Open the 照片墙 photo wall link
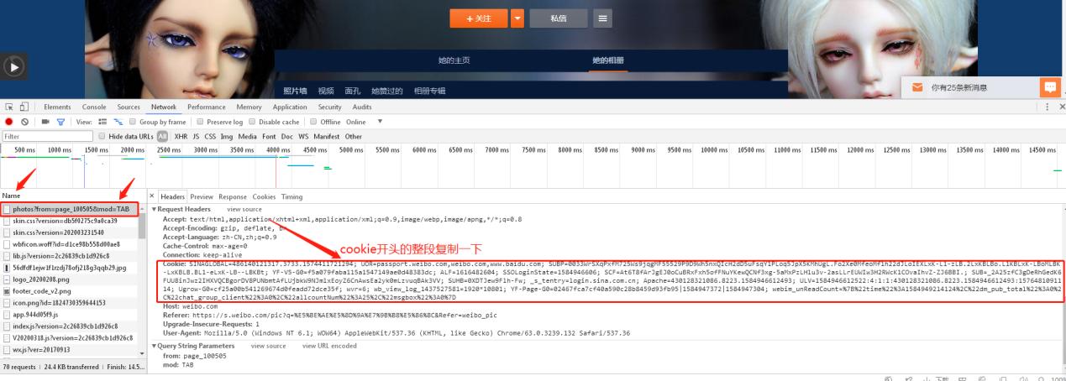The image size is (1066, 381). [x=296, y=91]
